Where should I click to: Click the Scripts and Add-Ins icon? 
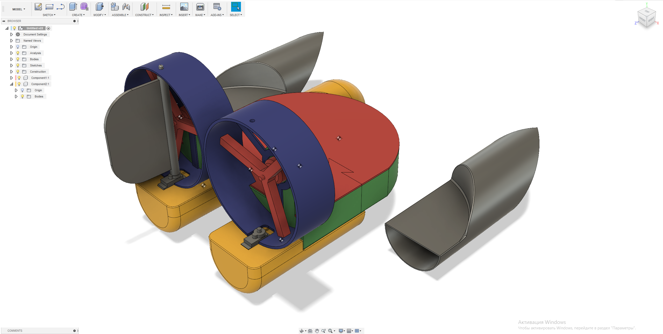click(x=217, y=7)
